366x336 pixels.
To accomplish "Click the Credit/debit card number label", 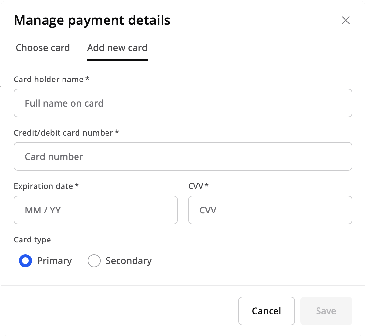I will click(x=63, y=133).
